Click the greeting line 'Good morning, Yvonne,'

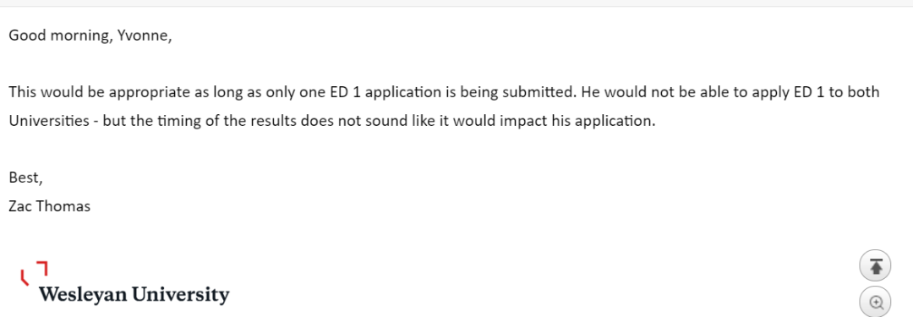(x=90, y=36)
